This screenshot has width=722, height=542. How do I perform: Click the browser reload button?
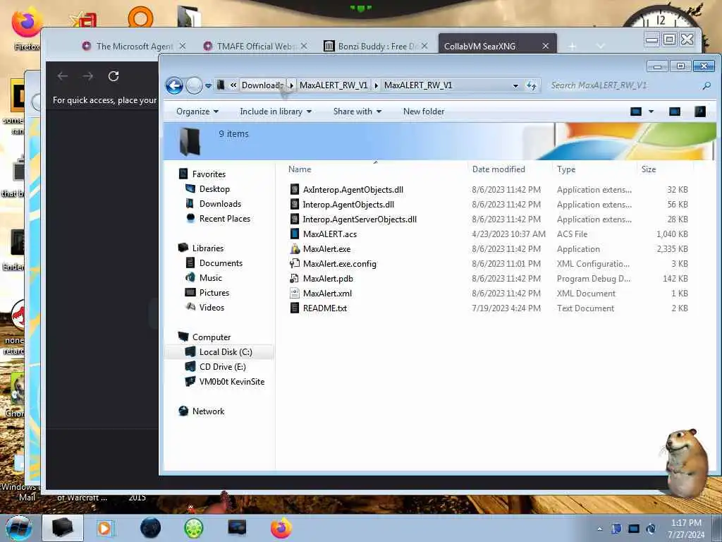pyautogui.click(x=114, y=76)
